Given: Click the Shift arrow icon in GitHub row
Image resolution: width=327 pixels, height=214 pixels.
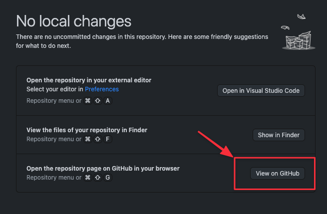Looking at the screenshot, I should [x=97, y=178].
